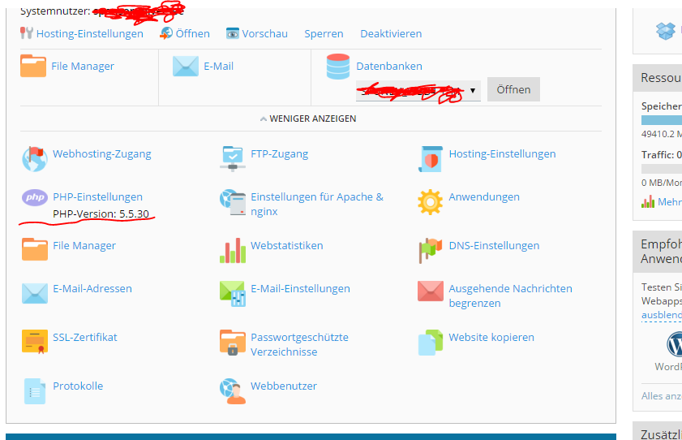The image size is (682, 440).
Task: Open the Website kopieren link
Action: (491, 337)
